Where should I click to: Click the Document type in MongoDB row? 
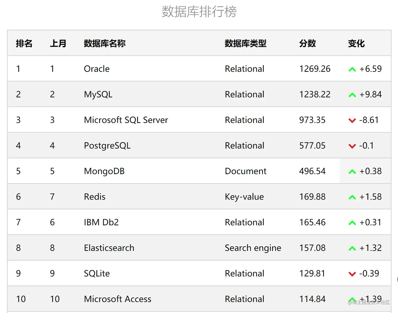click(x=246, y=171)
